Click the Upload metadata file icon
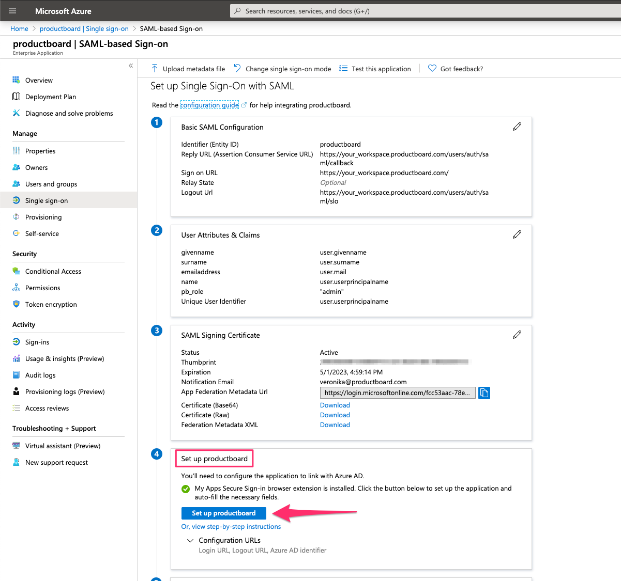Viewport: 621px width, 581px height. click(155, 69)
